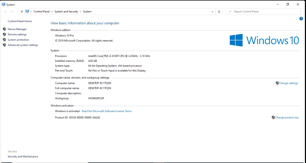Go up one level with Up arrow
The image size is (306, 163).
(22, 12)
